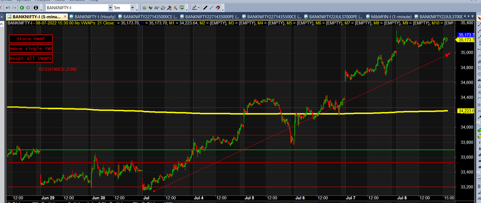Switch to M&MFIN-I (1-minute) tab
This screenshot has height=203, width=481.
tap(389, 17)
